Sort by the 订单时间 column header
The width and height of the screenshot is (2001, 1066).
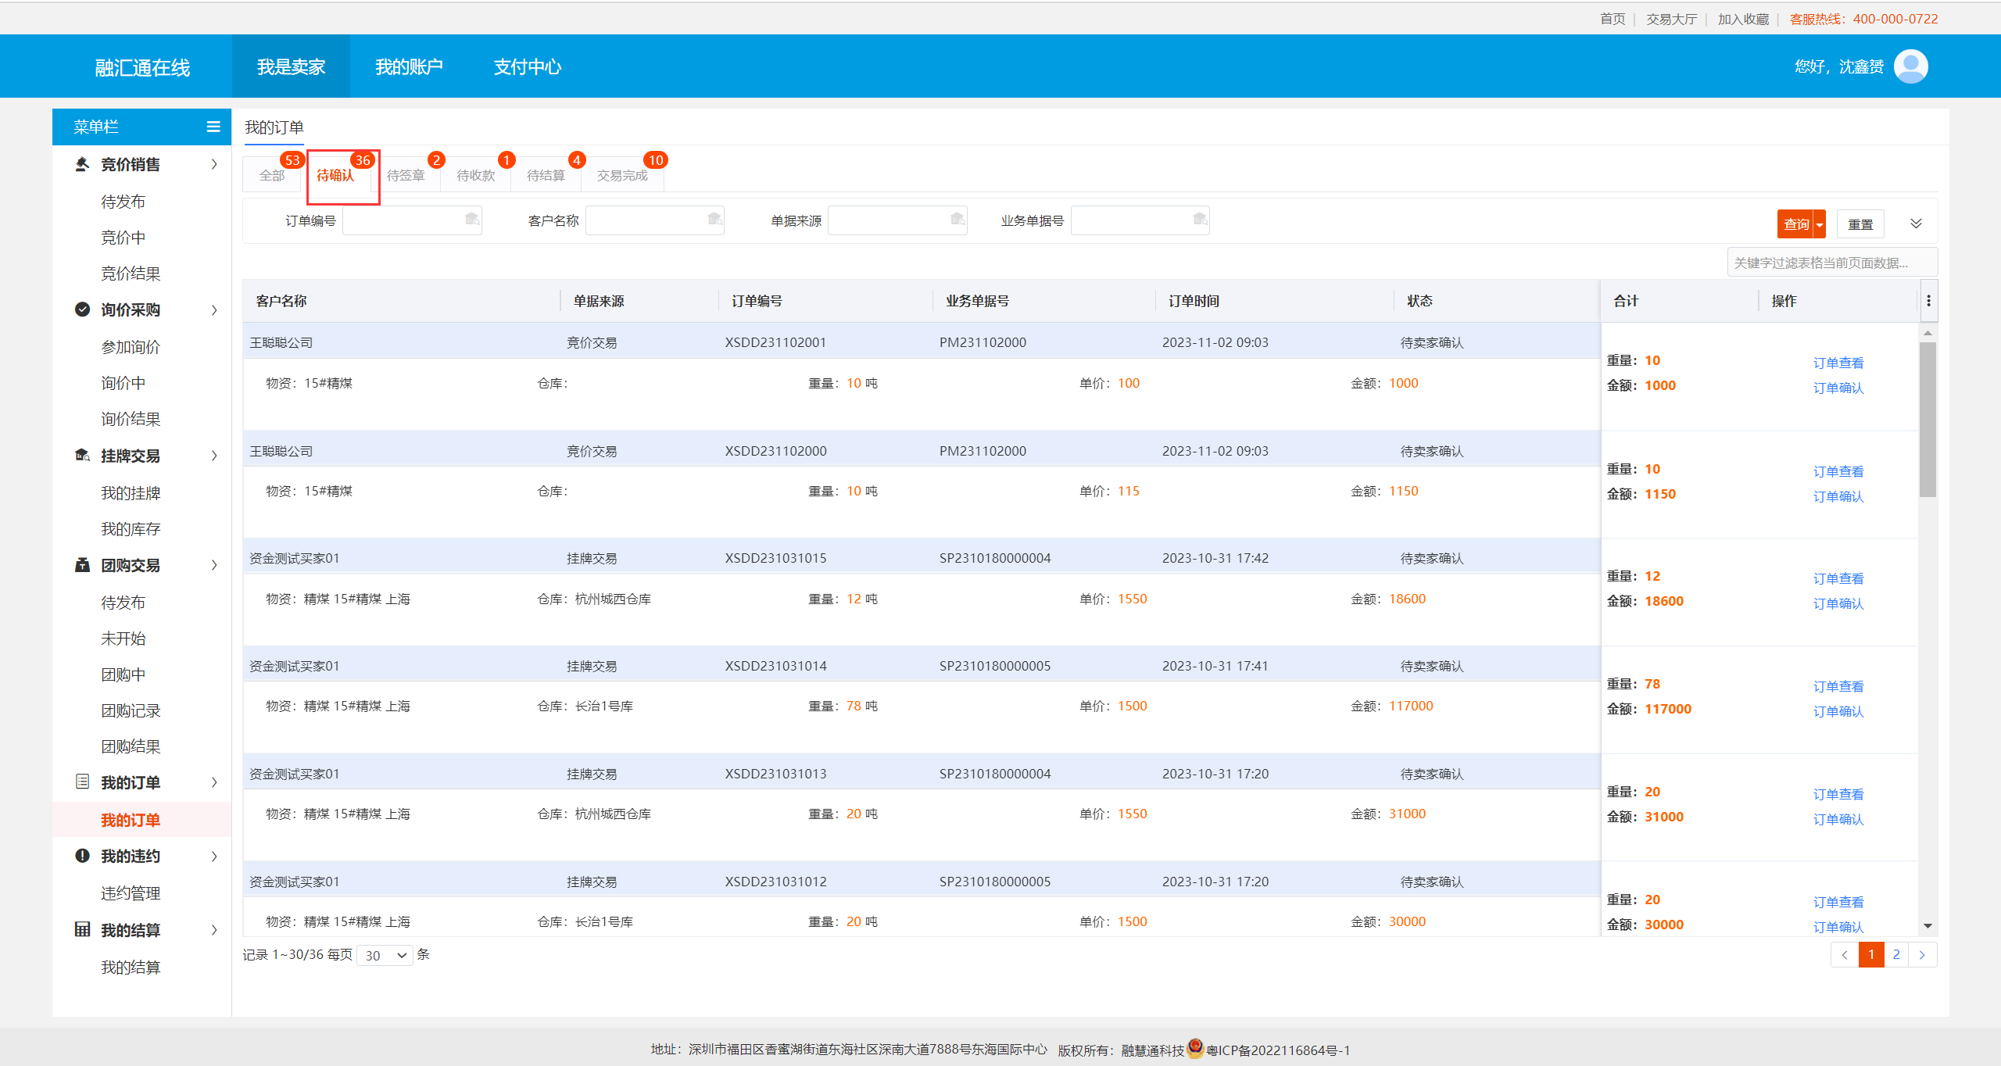click(x=1194, y=301)
